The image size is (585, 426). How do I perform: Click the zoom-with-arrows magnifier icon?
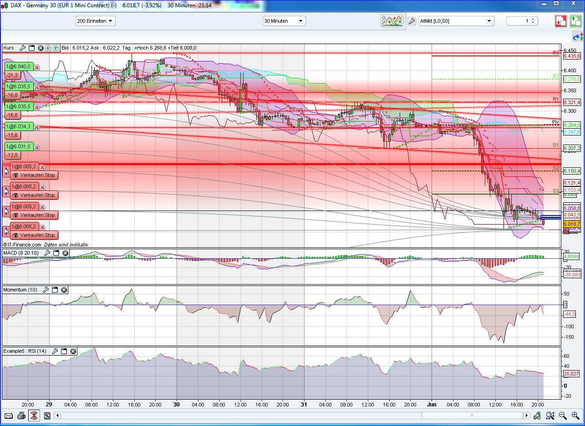pyautogui.click(x=550, y=416)
